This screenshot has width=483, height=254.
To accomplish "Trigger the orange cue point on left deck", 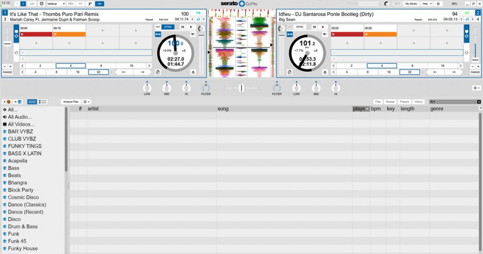I will point(69,34).
